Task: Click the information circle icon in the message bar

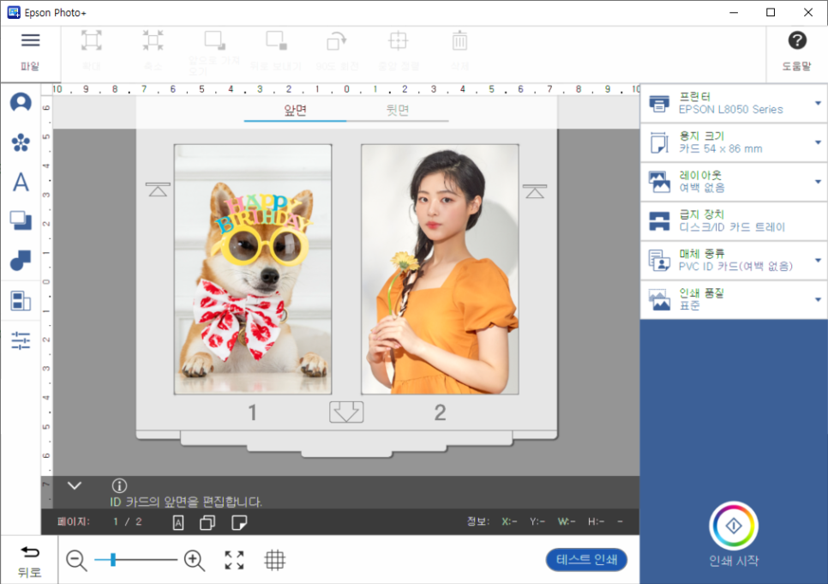Action: 119,485
